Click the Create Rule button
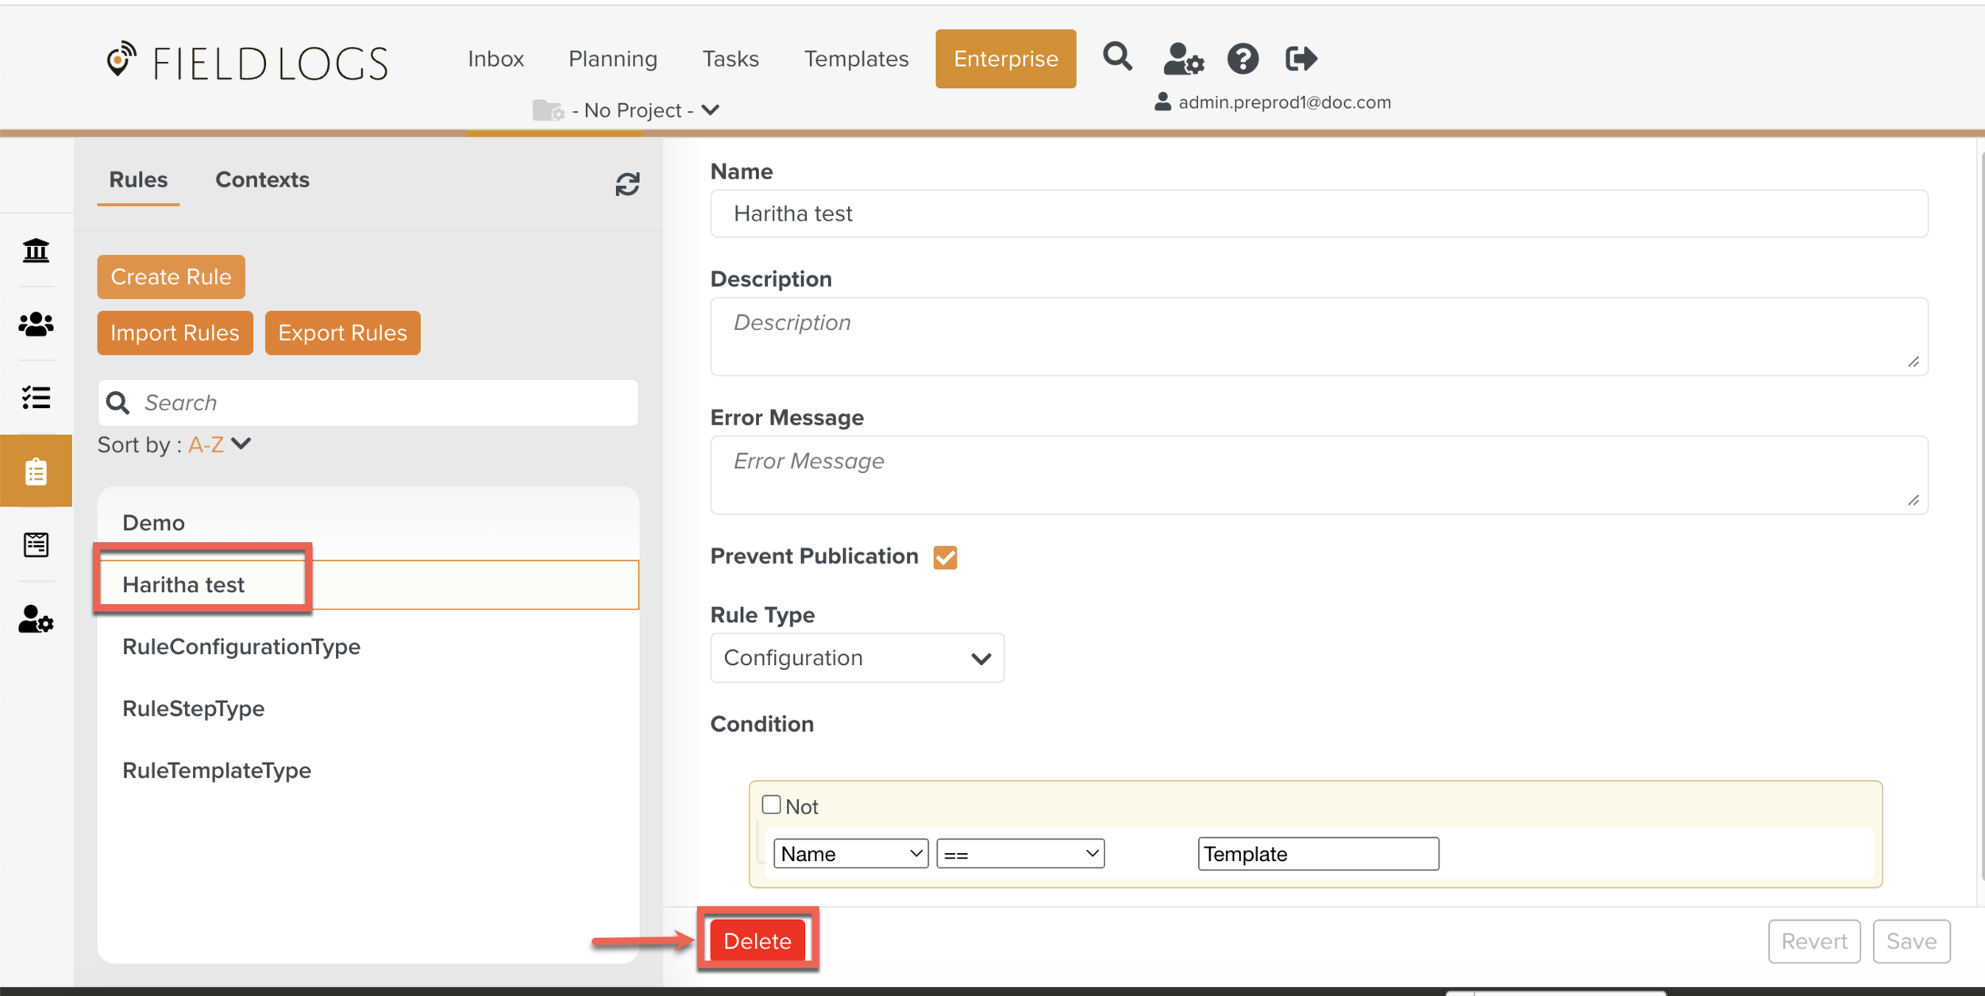1985x996 pixels. tap(171, 277)
